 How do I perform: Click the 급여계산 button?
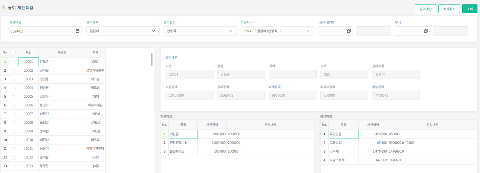[x=425, y=9]
